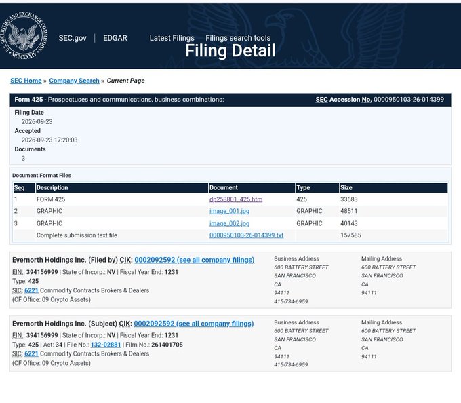Click the SEC seal logo
This screenshot has width=461, height=403.
point(24,35)
